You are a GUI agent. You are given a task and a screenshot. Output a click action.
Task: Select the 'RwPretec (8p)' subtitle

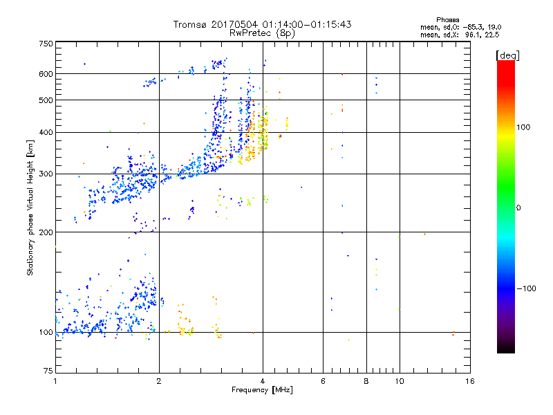point(262,33)
